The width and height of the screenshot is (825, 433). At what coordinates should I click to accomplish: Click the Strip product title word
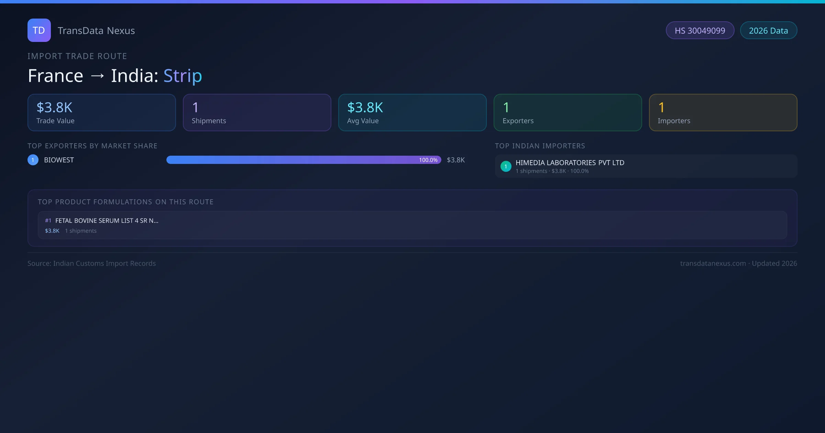pyautogui.click(x=183, y=76)
